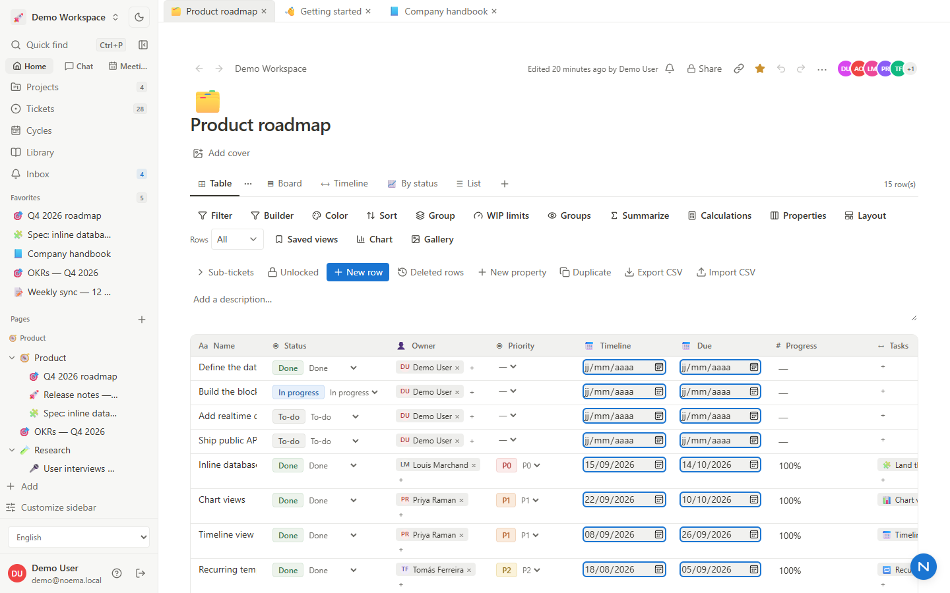Viewport: 950px width, 593px height.
Task: Click New row button
Action: (x=358, y=272)
